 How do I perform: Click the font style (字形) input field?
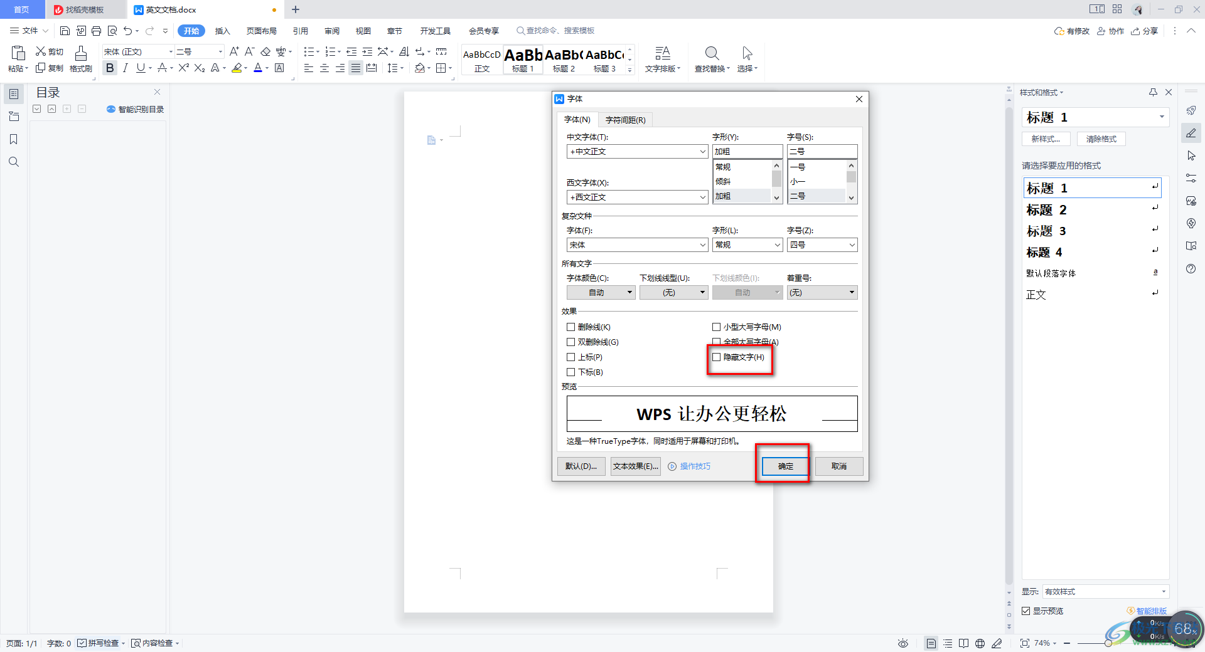pos(747,152)
